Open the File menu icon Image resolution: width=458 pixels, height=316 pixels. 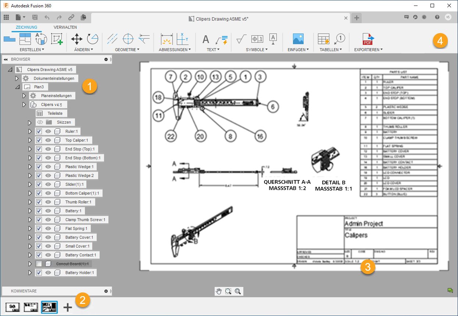pos(18,17)
